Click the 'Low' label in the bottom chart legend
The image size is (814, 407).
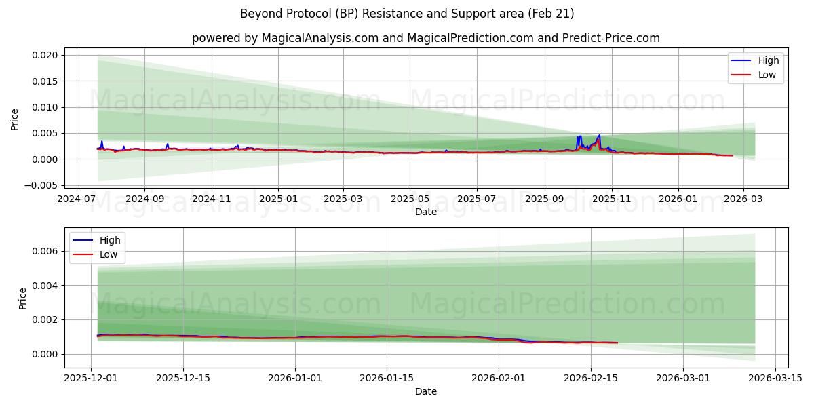point(109,254)
